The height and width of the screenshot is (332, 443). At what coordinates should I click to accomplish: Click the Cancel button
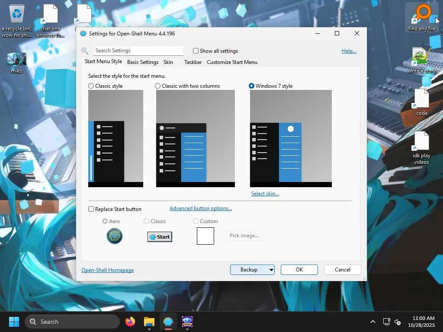(x=343, y=270)
